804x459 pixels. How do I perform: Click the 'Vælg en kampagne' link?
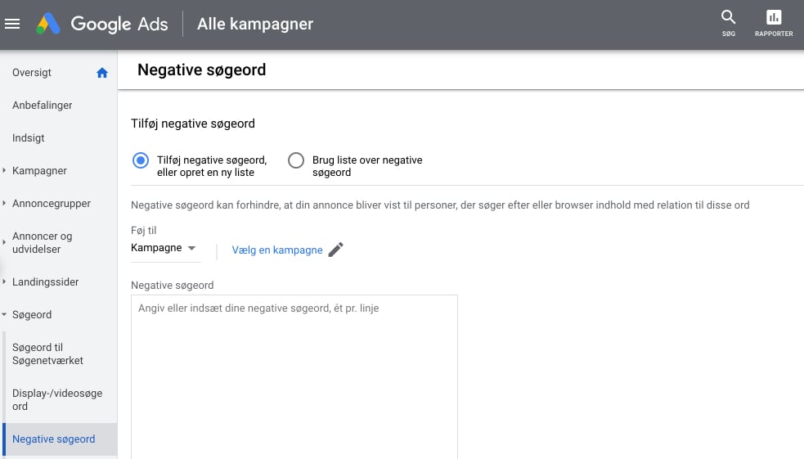(x=277, y=250)
